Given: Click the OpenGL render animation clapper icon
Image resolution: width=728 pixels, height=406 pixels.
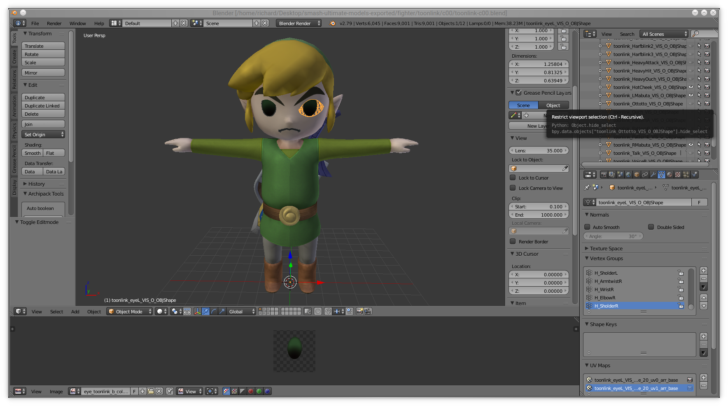Looking at the screenshot, I should (368, 311).
